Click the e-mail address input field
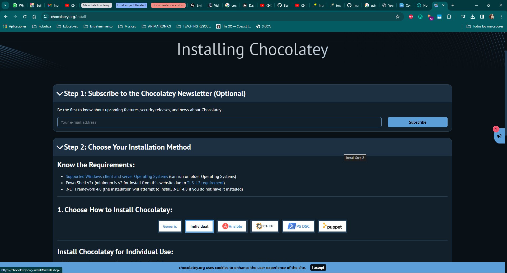The width and height of the screenshot is (507, 273). tap(219, 122)
